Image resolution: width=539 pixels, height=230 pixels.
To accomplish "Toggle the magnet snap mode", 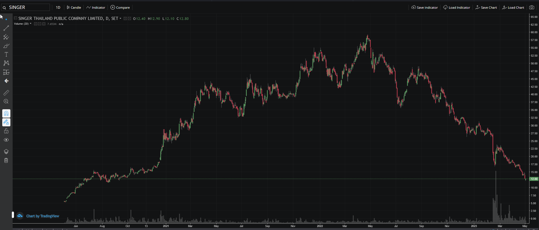I will [x=6, y=113].
